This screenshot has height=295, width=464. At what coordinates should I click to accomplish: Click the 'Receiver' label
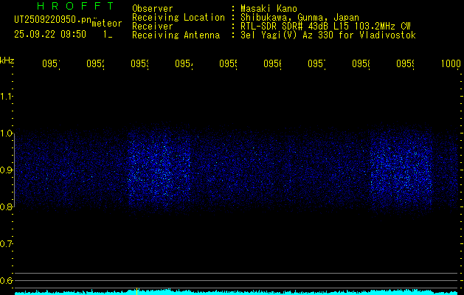click(x=153, y=27)
